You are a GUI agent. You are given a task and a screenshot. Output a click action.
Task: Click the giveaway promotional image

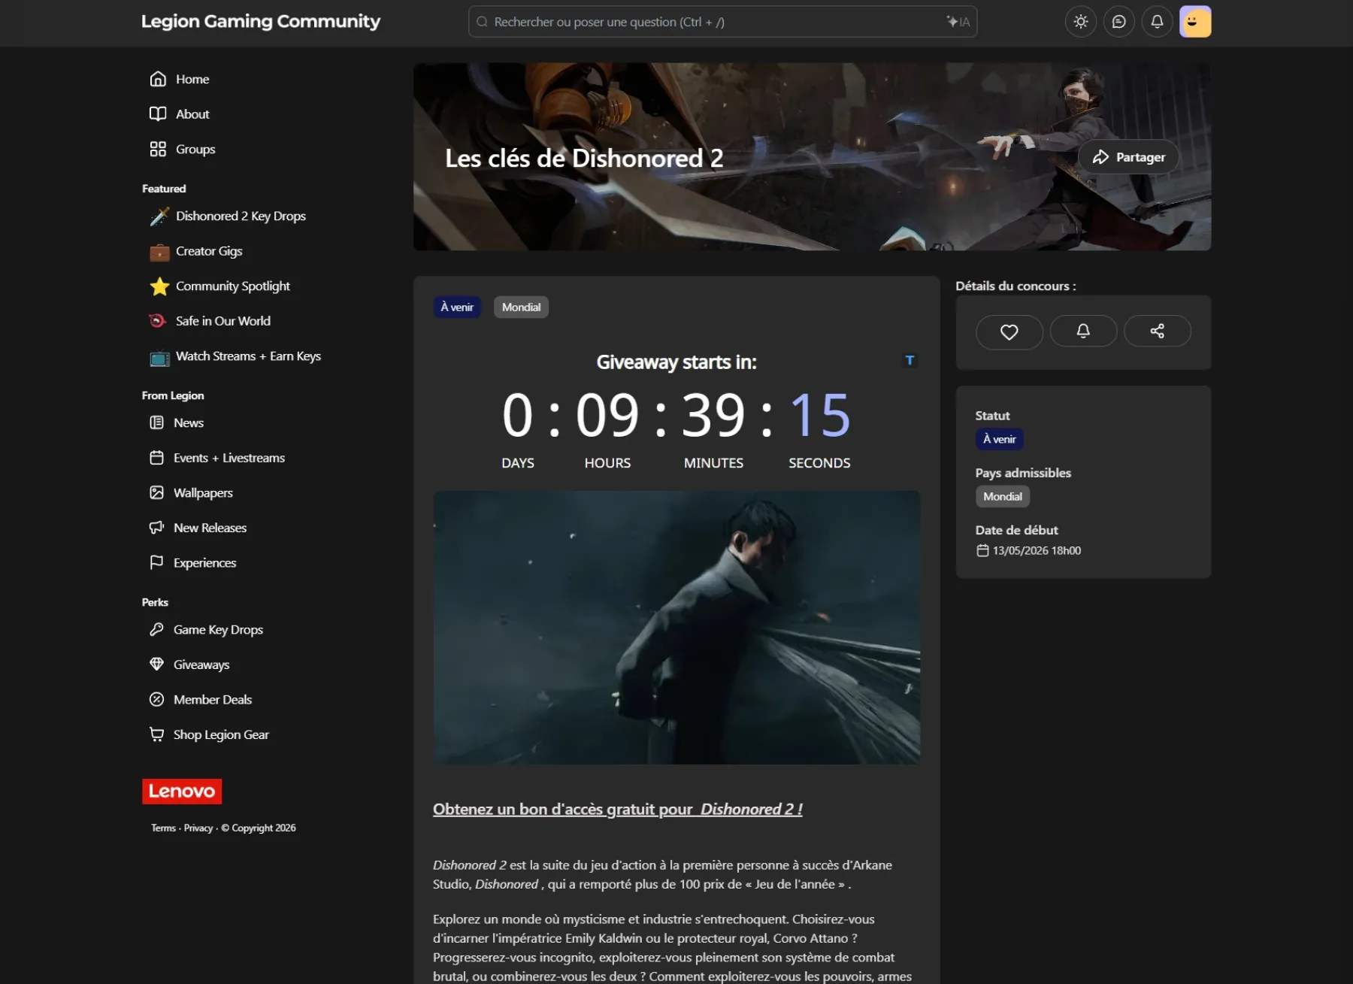click(x=676, y=628)
